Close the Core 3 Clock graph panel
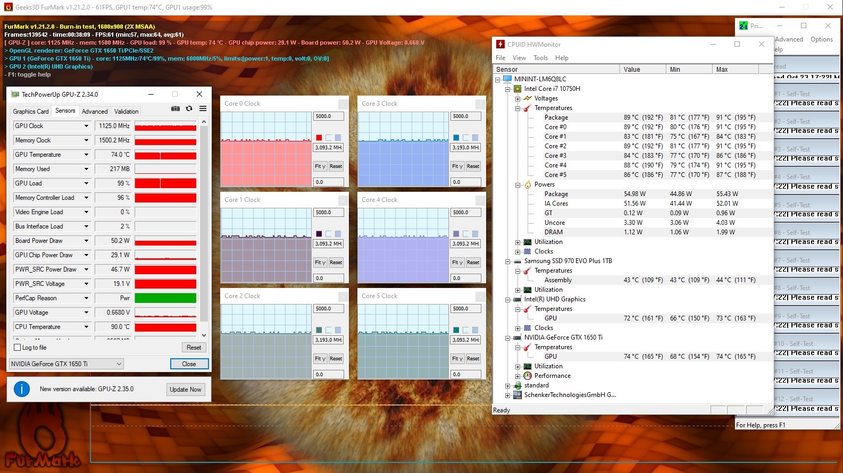The width and height of the screenshot is (843, 473). tap(480, 104)
